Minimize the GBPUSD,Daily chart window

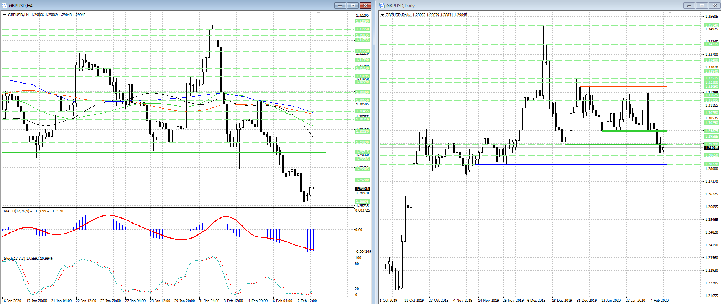tap(689, 5)
